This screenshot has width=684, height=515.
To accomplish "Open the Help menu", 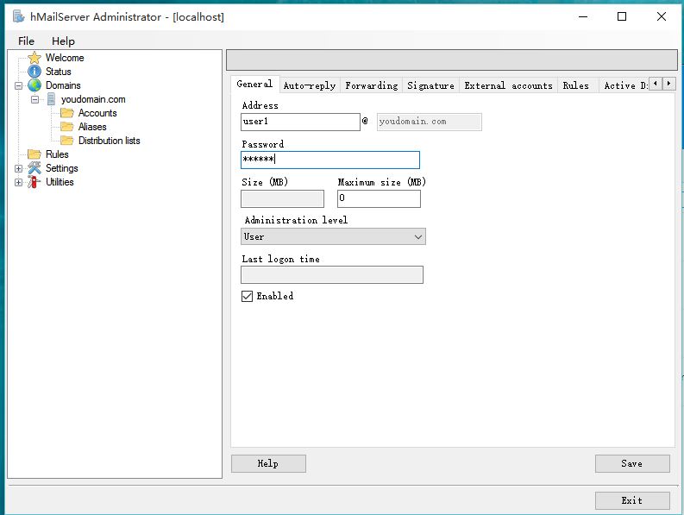I will 63,41.
